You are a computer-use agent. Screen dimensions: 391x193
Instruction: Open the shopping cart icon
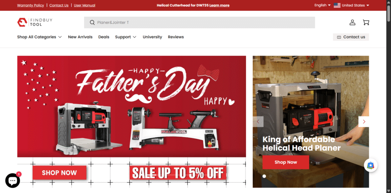pos(366,23)
